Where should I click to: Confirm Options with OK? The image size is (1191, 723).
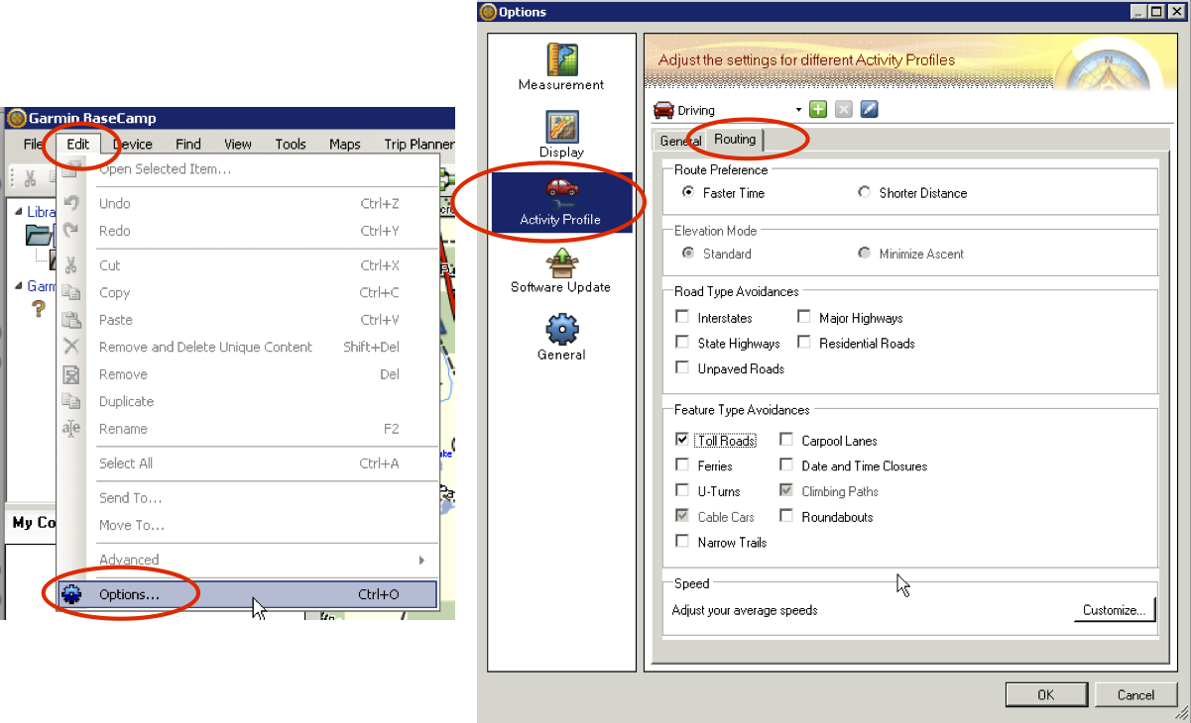click(x=1046, y=694)
